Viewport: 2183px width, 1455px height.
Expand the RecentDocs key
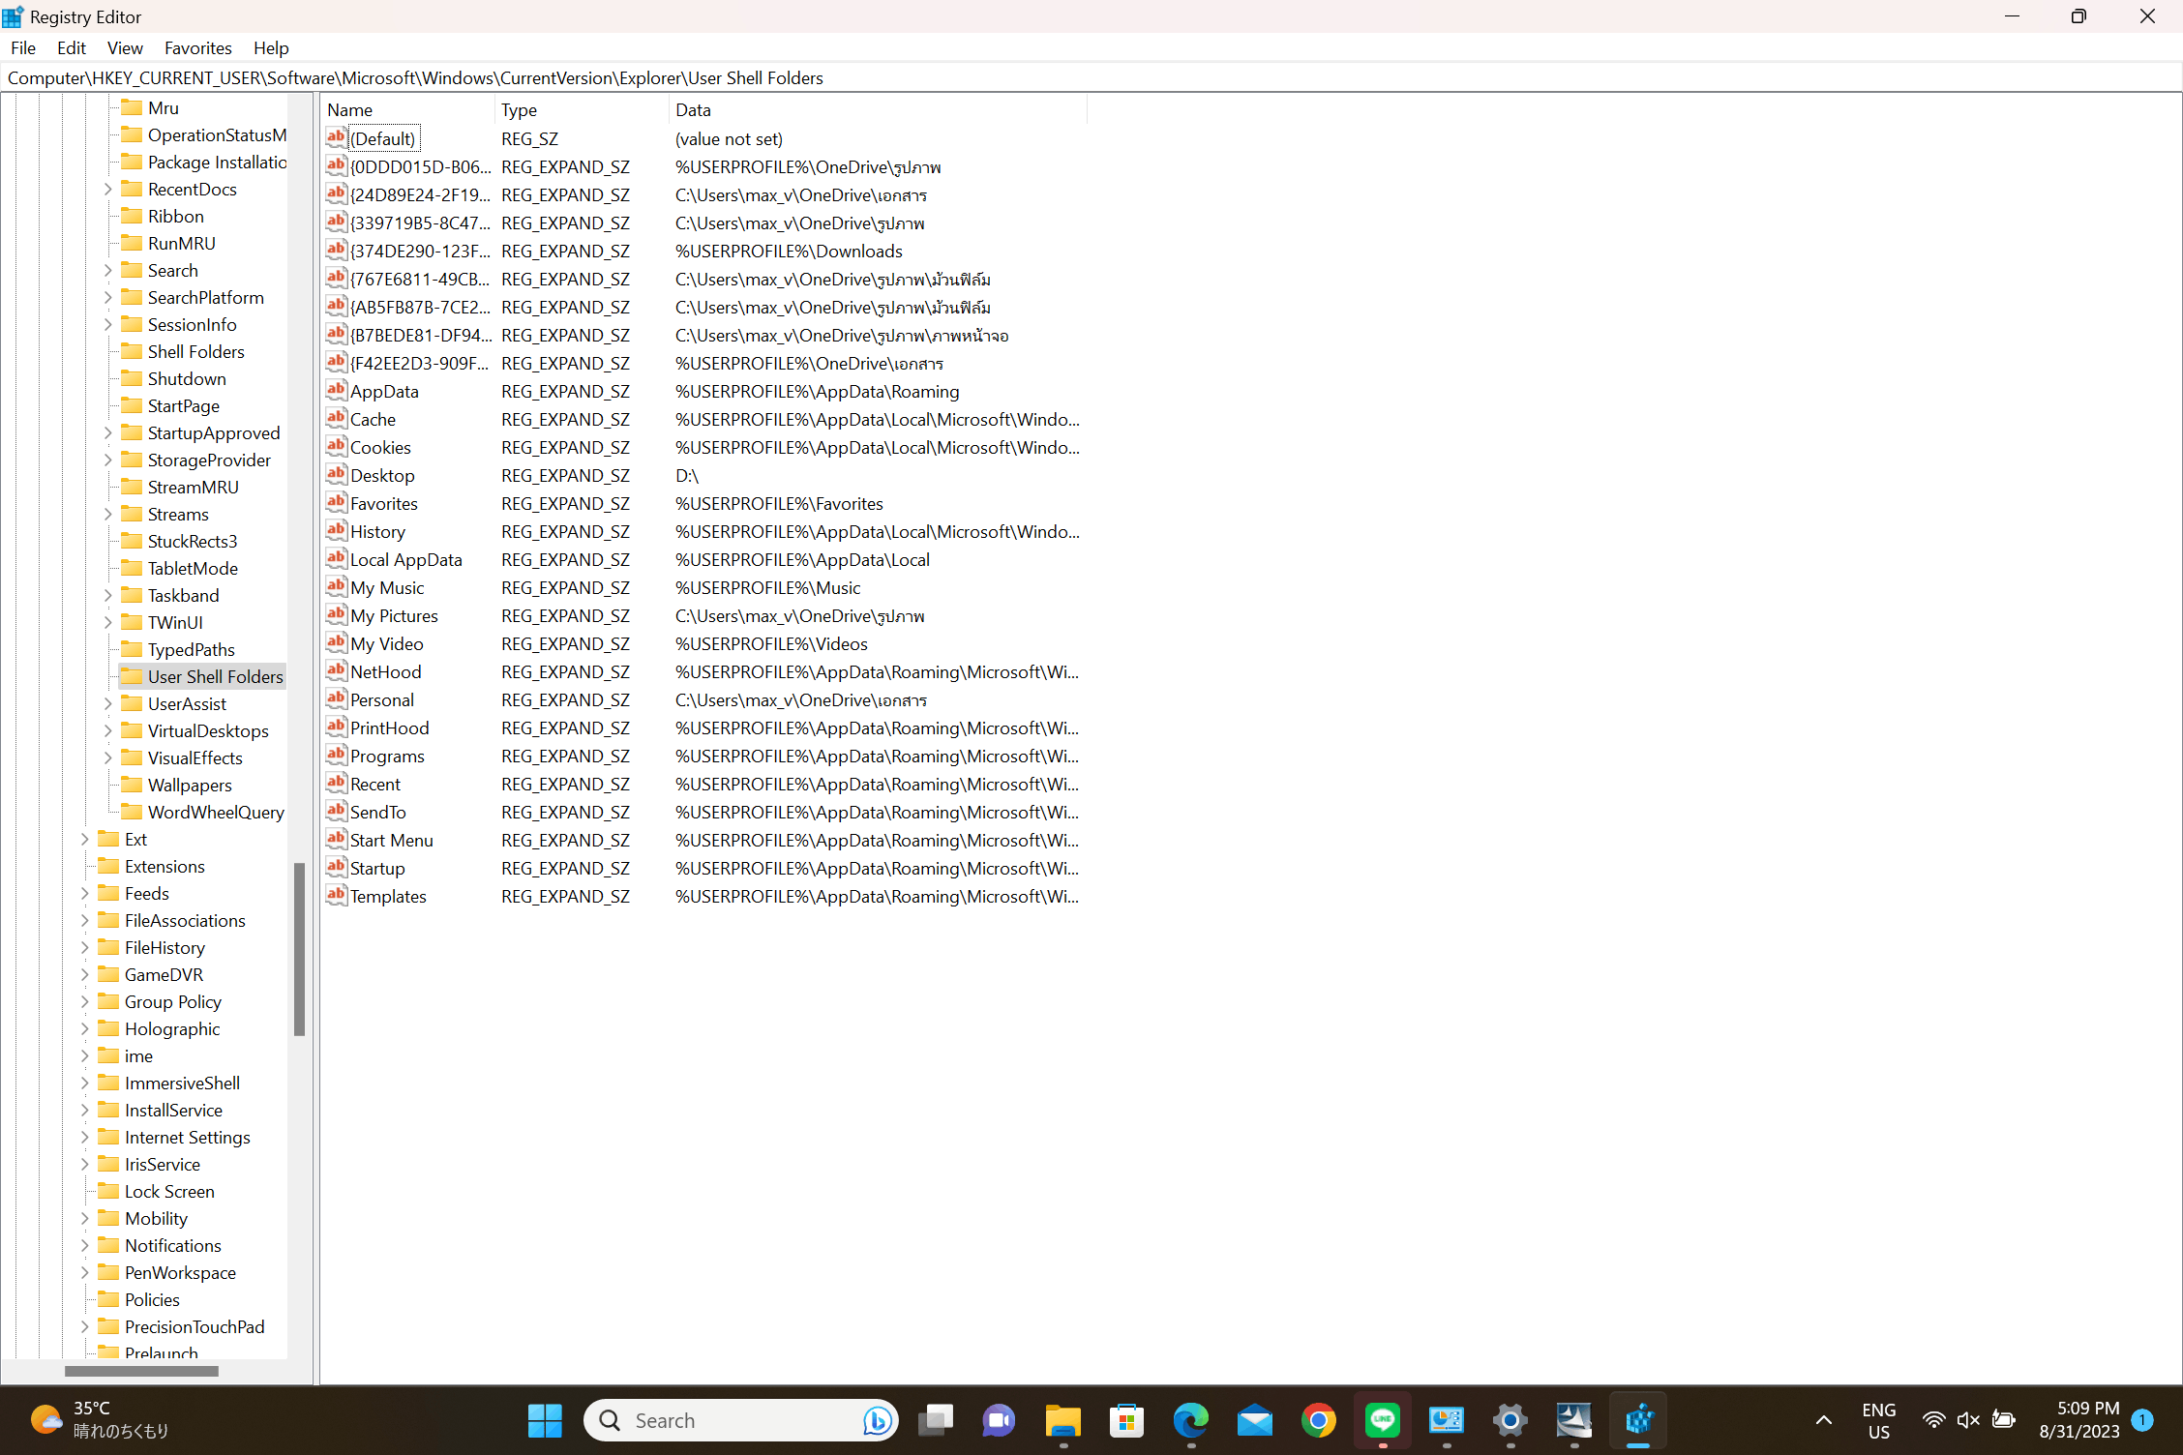[108, 189]
